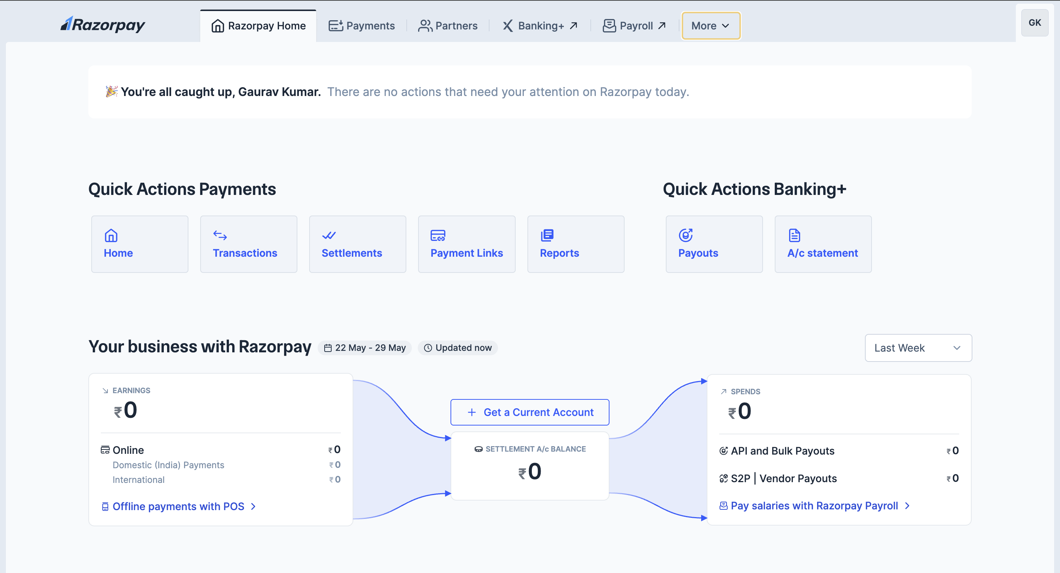The height and width of the screenshot is (573, 1060).
Task: Click the API and Bulk Payouts icon
Action: (723, 451)
